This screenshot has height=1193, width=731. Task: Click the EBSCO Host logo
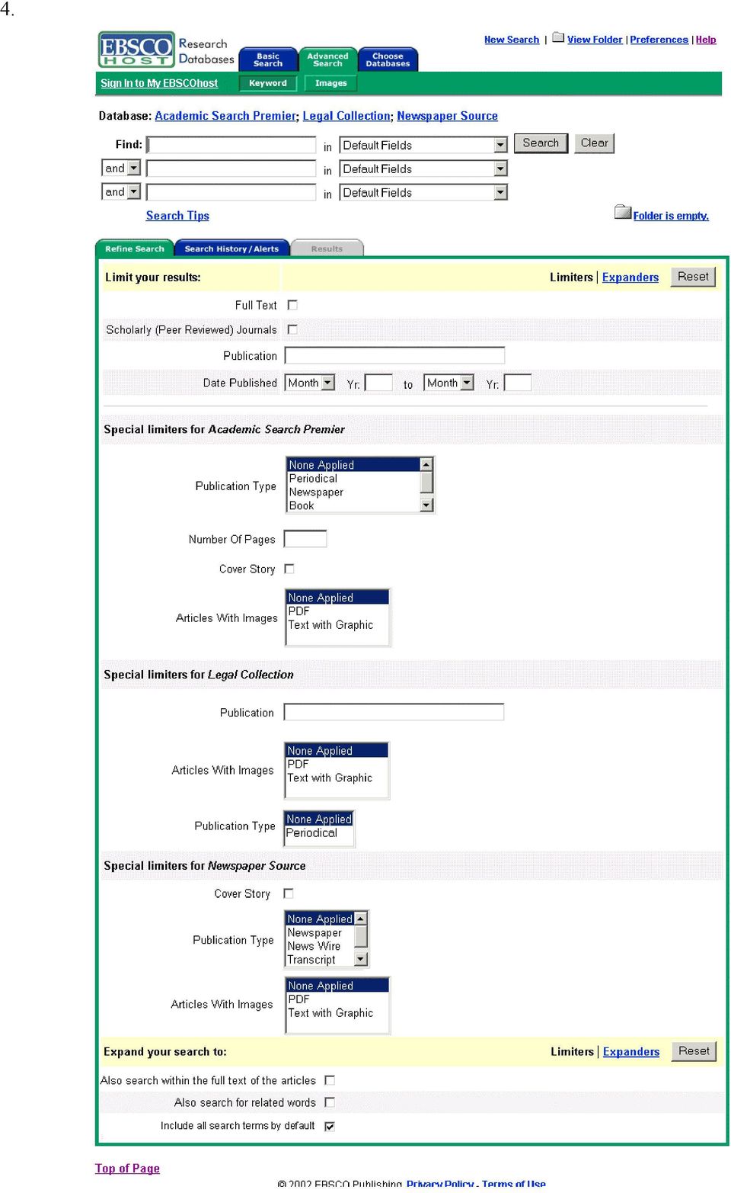click(x=136, y=50)
